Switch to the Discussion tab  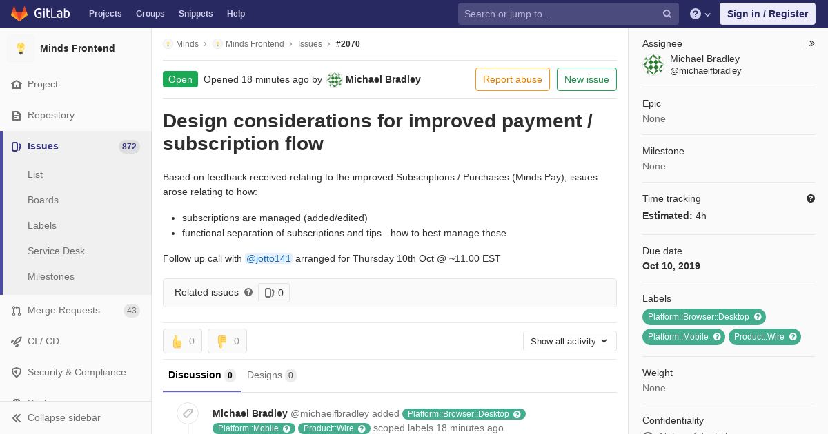tap(202, 375)
